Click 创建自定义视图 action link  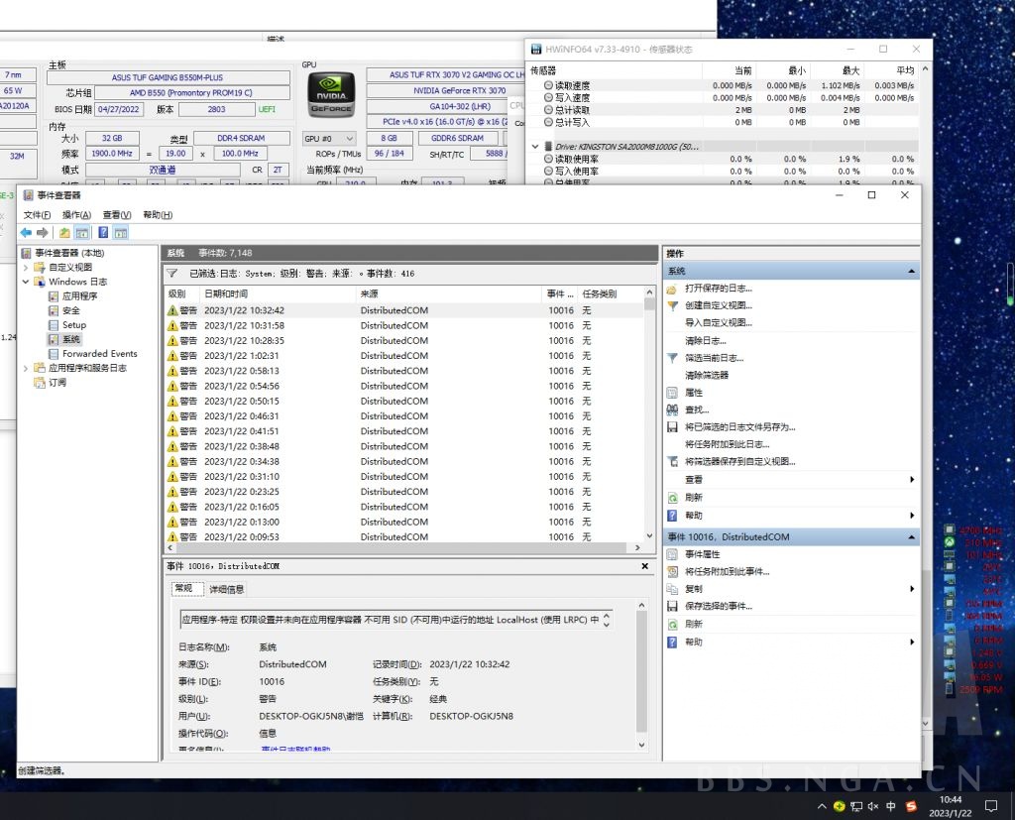tap(719, 305)
